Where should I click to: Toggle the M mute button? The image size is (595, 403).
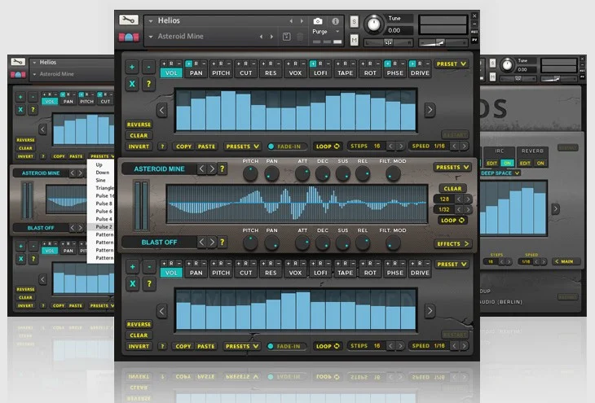(x=354, y=40)
